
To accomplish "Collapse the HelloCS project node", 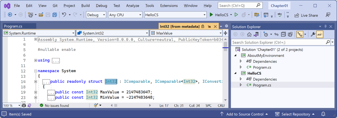I will (236, 73).
